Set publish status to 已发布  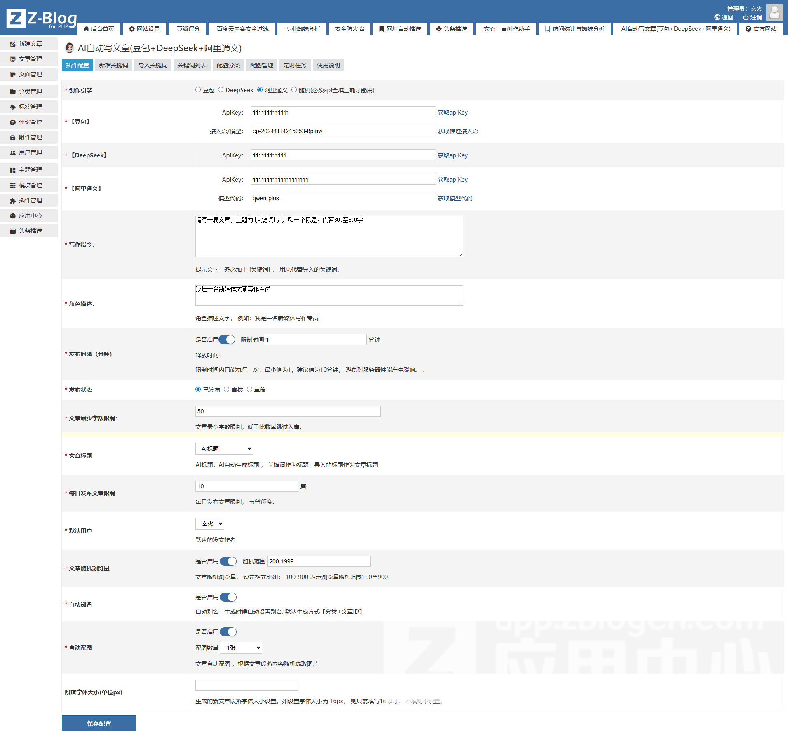[198, 389]
